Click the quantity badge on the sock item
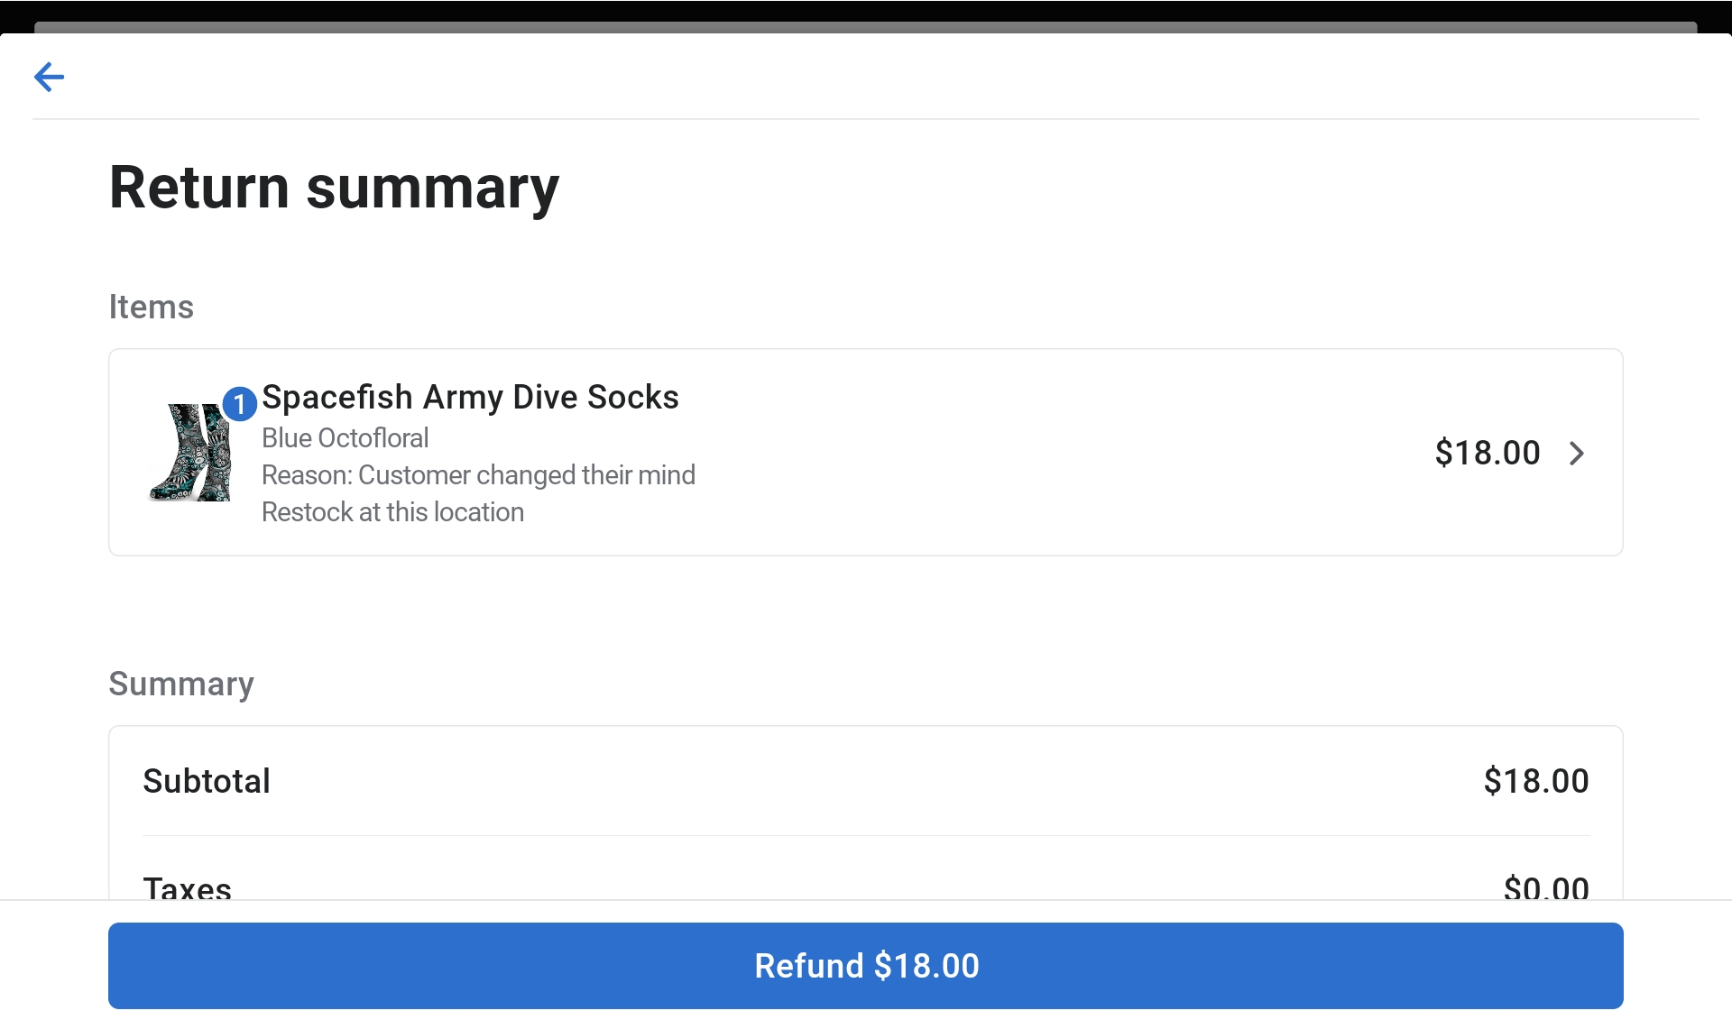The image size is (1732, 1029). [x=240, y=404]
